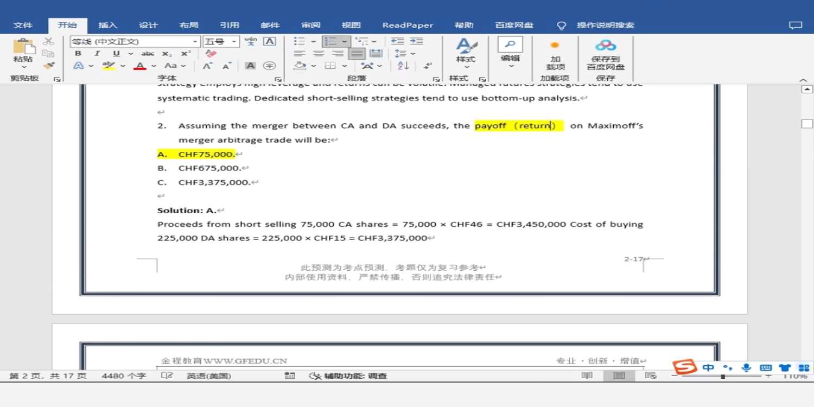The image size is (814, 407).
Task: Click the 英语(美国) language indicator
Action: pos(209,376)
